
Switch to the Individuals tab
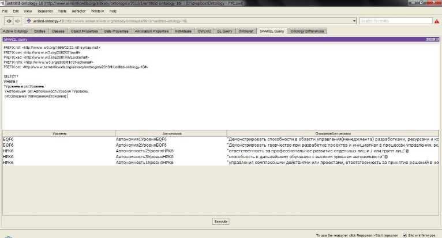click(183, 31)
